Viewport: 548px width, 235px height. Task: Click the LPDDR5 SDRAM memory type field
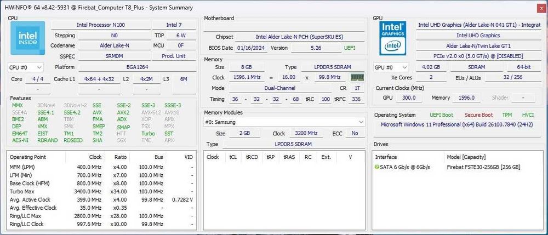click(333, 67)
